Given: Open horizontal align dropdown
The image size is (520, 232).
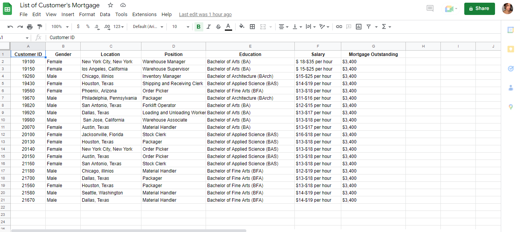Looking at the screenshot, I should pos(284,26).
